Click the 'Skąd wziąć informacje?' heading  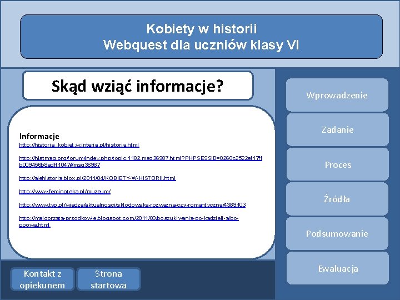pyautogui.click(x=138, y=86)
